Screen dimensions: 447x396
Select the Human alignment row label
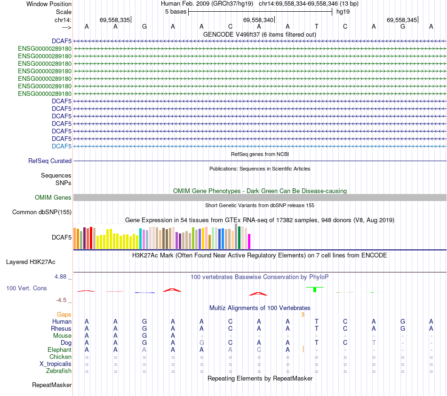click(x=62, y=321)
